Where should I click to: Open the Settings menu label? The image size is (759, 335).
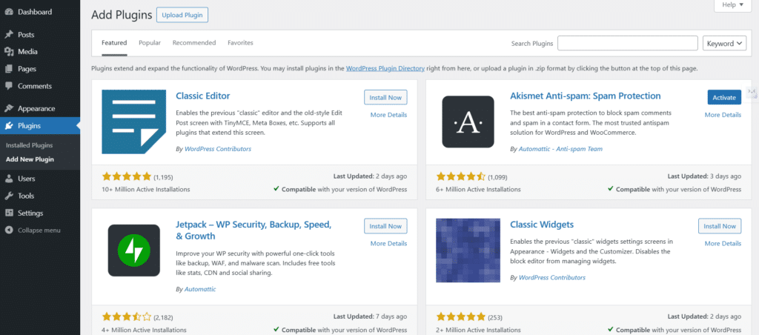(x=30, y=213)
